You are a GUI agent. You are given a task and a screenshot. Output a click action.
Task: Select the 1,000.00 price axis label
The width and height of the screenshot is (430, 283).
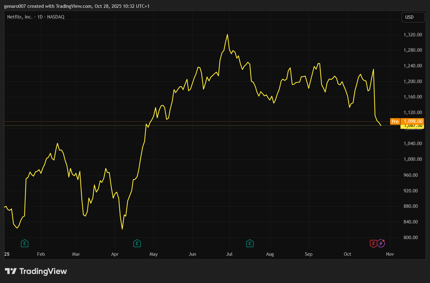(x=413, y=159)
